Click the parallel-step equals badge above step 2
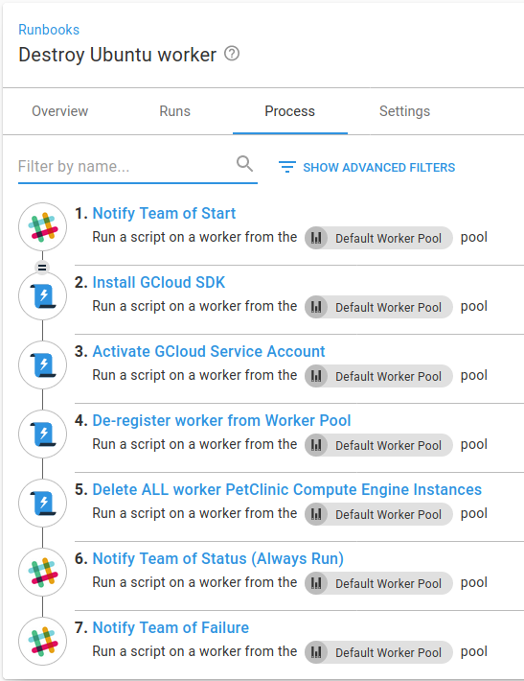 click(42, 268)
